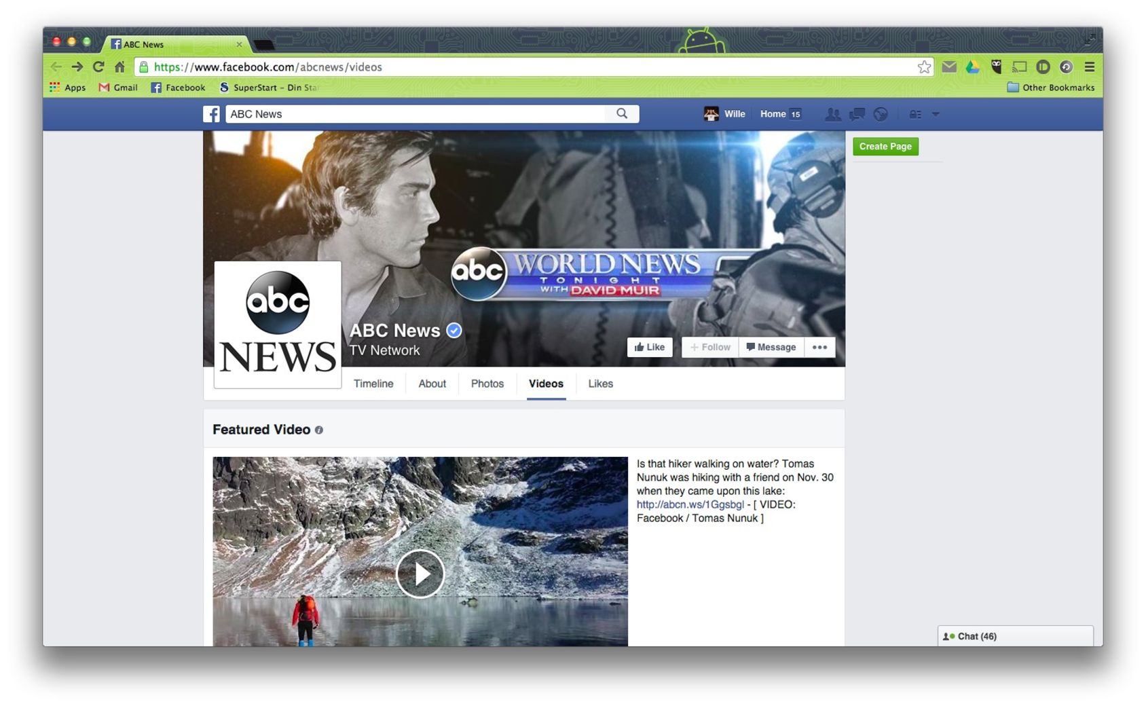This screenshot has height=706, width=1146.
Task: Click the search magnifier icon
Action: click(x=622, y=114)
